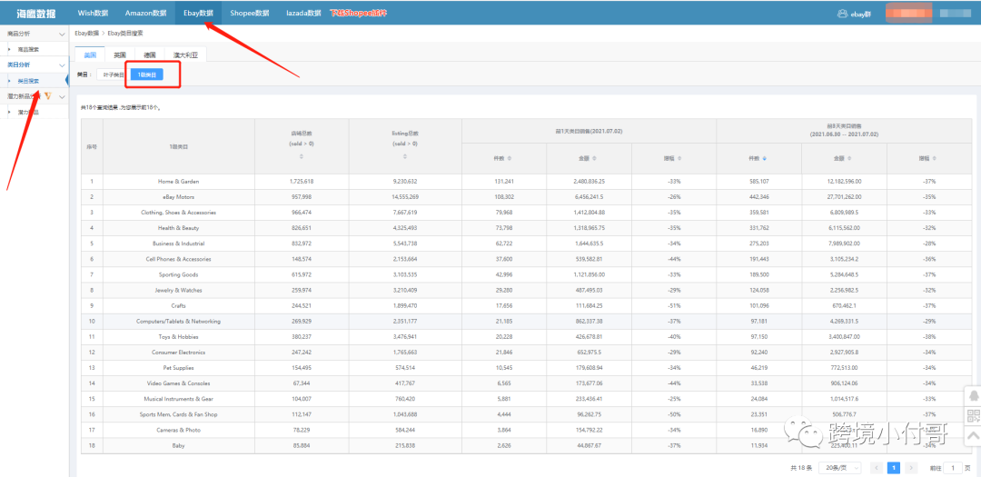Expand the 商品分析 sidebar section
The height and width of the screenshot is (477, 981).
tap(61, 34)
